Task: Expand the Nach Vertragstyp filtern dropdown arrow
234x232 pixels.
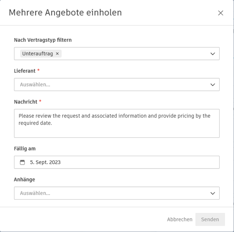Action: [213, 54]
